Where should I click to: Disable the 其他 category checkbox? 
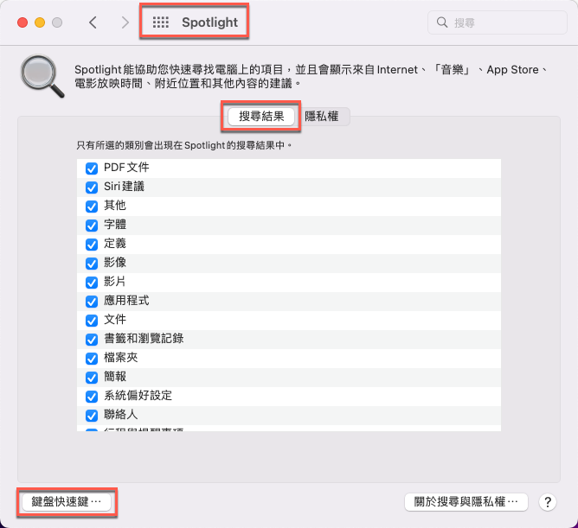(92, 207)
